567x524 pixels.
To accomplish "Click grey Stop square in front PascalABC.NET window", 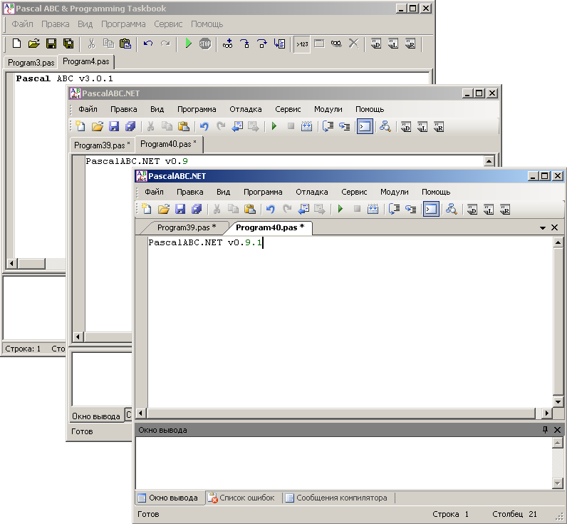I will 357,209.
